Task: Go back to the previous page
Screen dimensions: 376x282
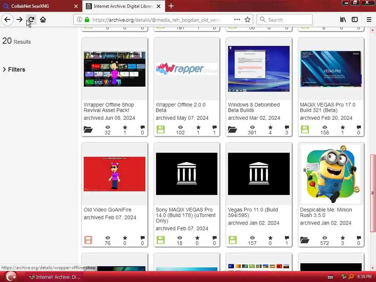Action: pos(7,20)
